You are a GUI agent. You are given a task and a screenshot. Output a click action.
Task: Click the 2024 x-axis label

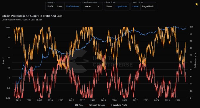point(156,100)
